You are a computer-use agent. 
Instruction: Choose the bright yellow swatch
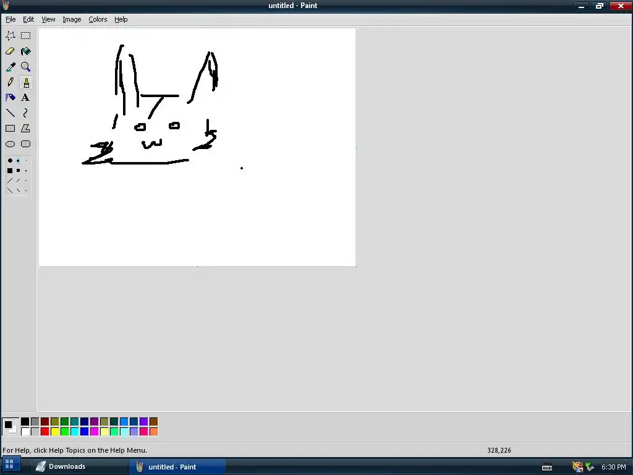click(x=55, y=431)
